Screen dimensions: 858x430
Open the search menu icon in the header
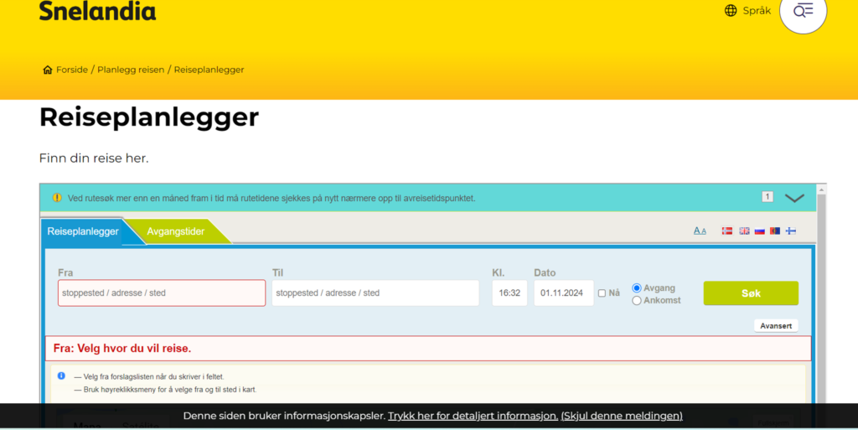point(803,11)
